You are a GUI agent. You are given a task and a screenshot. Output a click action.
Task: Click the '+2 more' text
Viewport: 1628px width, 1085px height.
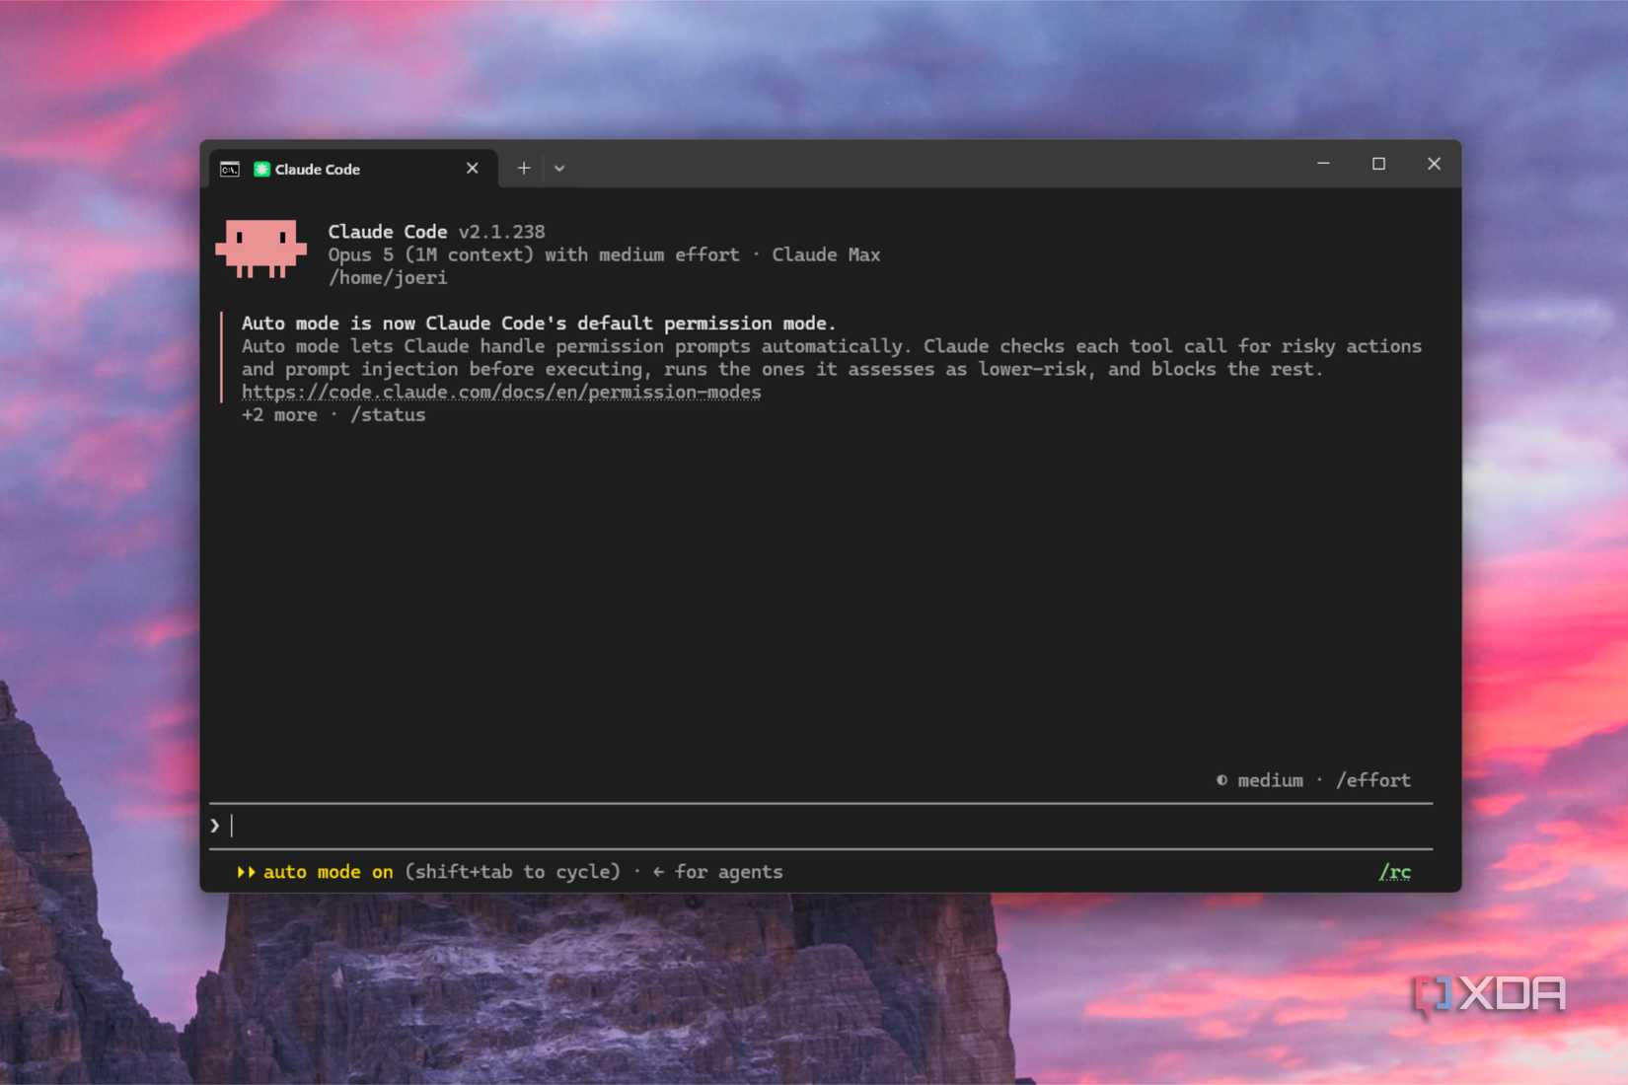(279, 415)
